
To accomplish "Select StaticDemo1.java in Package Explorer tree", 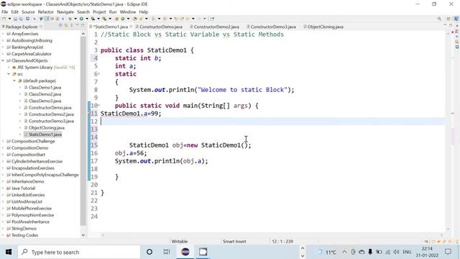I will (45, 135).
